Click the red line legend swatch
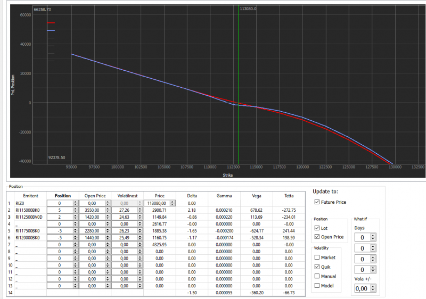The width and height of the screenshot is (426, 299). pyautogui.click(x=51, y=23)
